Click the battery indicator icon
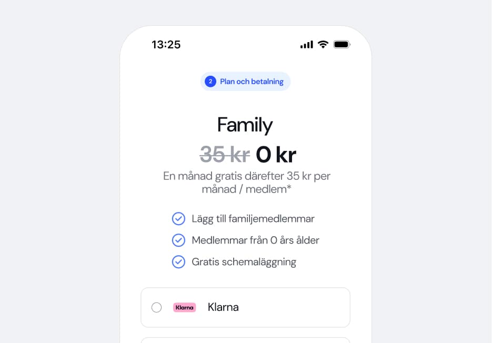492x343 pixels. point(342,45)
